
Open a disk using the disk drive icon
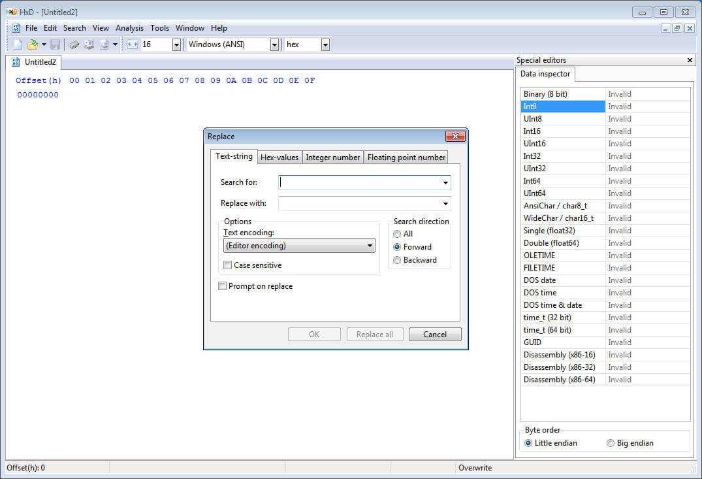89,44
